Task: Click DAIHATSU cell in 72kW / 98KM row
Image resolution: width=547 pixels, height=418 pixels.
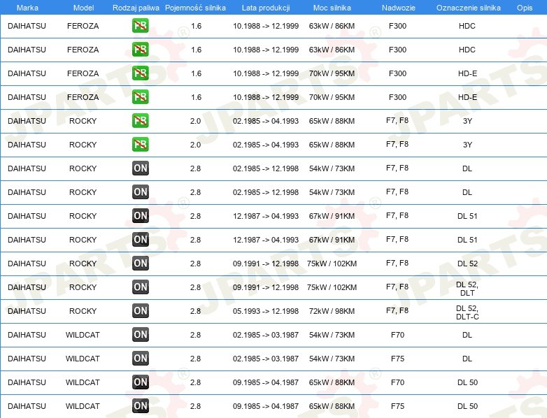Action: [x=27, y=311]
